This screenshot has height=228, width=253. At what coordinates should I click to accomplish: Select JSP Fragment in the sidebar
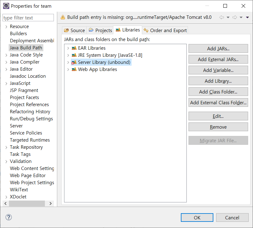24,90
